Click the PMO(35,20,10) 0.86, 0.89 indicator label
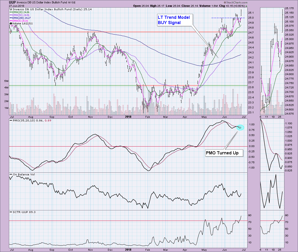This screenshot has height=252, width=298. coord(32,121)
